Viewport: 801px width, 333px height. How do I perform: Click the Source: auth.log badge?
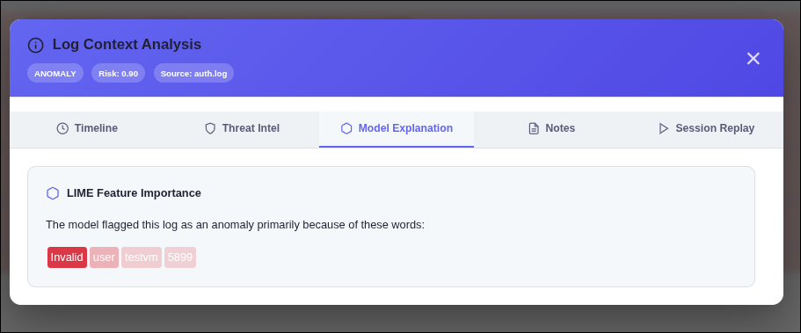pos(193,73)
